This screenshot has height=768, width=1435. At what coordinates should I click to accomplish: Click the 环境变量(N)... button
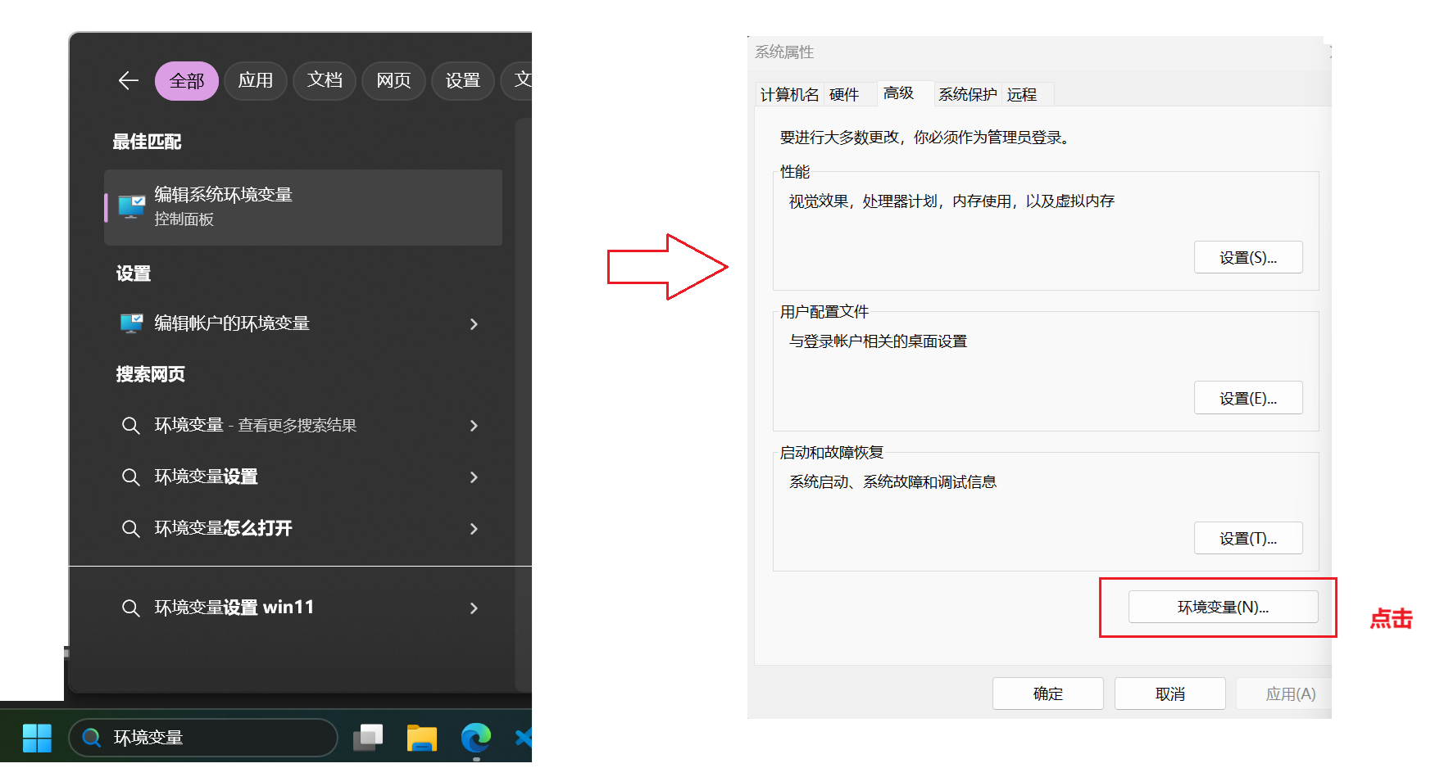[x=1223, y=608]
